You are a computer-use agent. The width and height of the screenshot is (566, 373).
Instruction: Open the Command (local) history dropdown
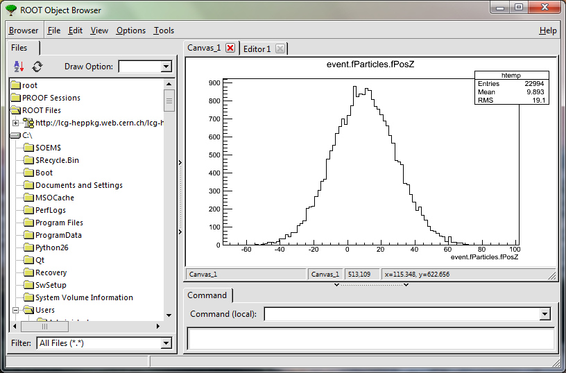tap(544, 314)
